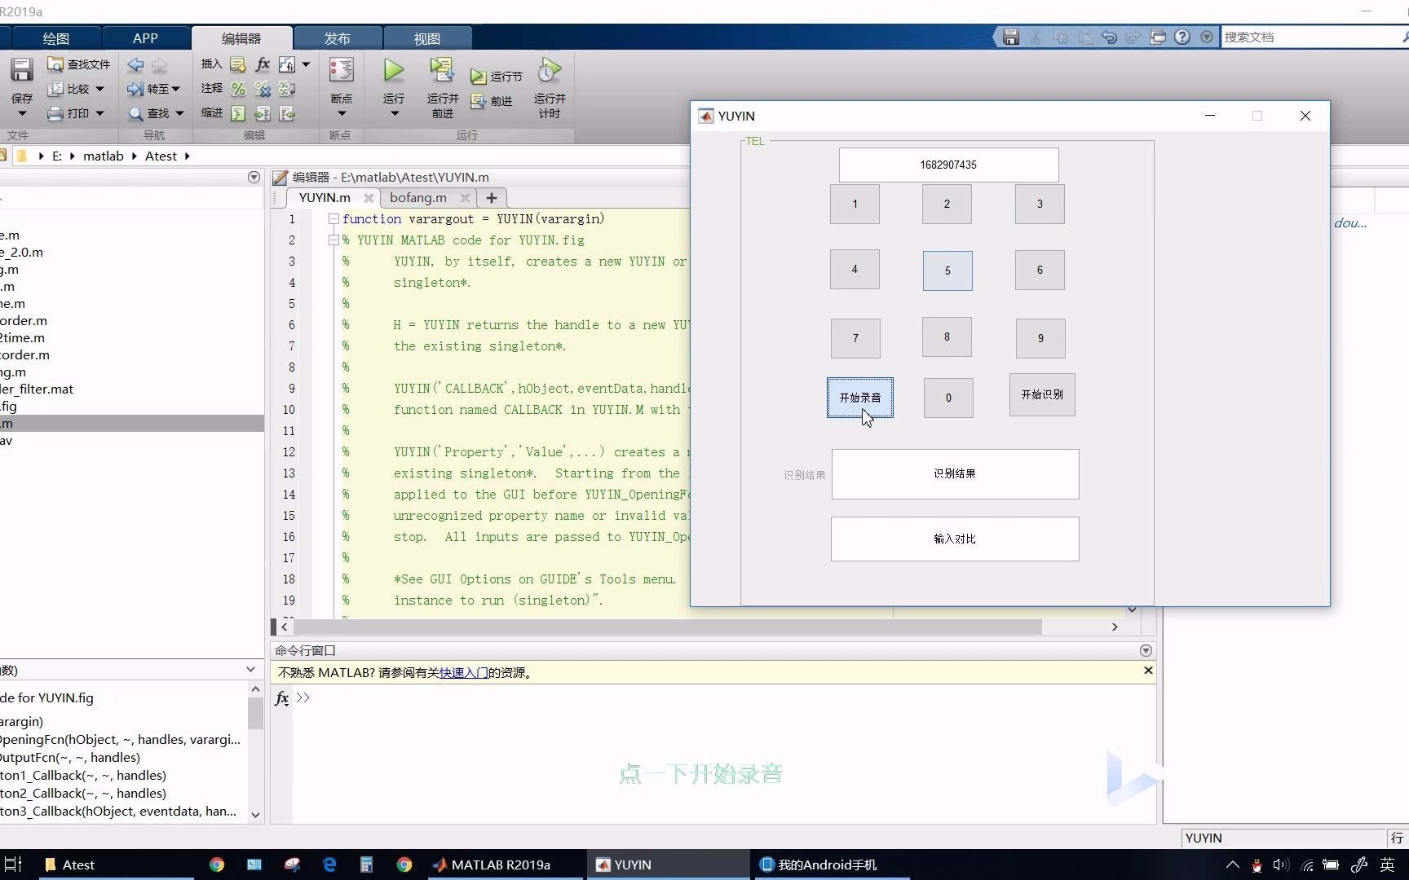Click the phone number field 1682907435

click(948, 165)
